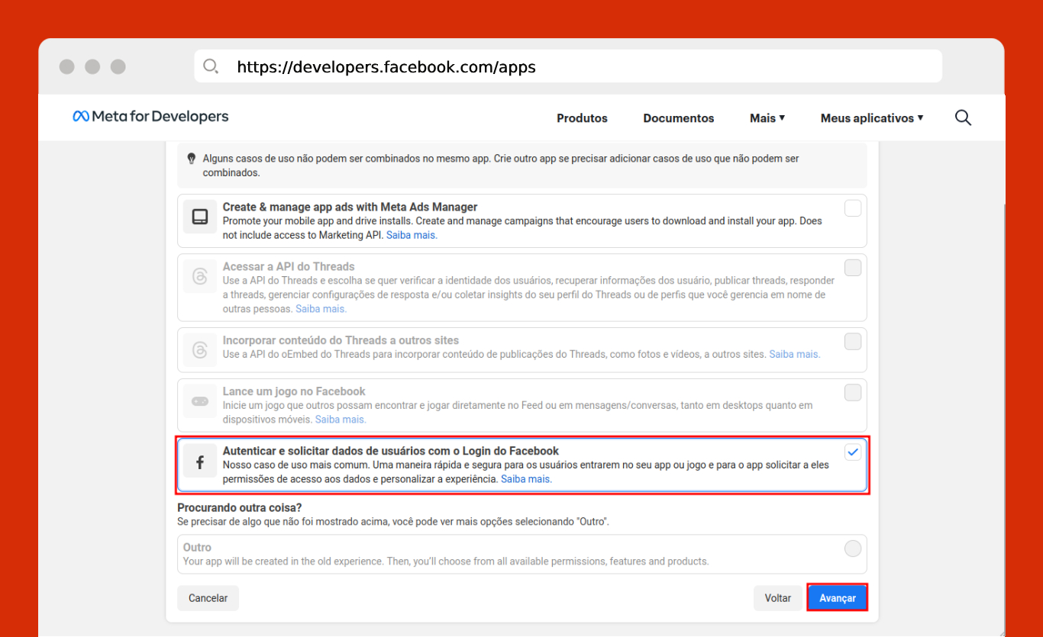The height and width of the screenshot is (637, 1043).
Task: Click the Threads icon beside Acessar a API
Action: 200,276
